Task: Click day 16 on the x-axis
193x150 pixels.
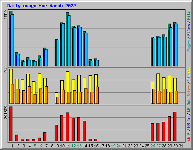Action: [x=96, y=146]
